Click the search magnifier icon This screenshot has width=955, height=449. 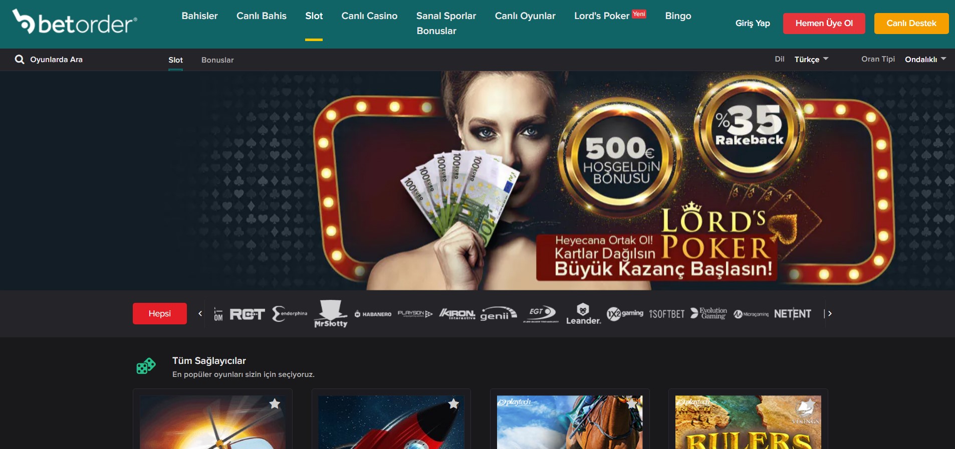[20, 60]
